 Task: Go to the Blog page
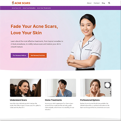point(103,3)
